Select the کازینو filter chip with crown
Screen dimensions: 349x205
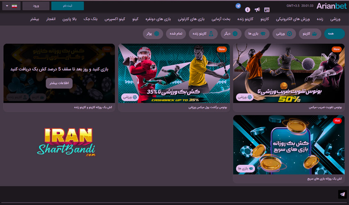[310, 34]
